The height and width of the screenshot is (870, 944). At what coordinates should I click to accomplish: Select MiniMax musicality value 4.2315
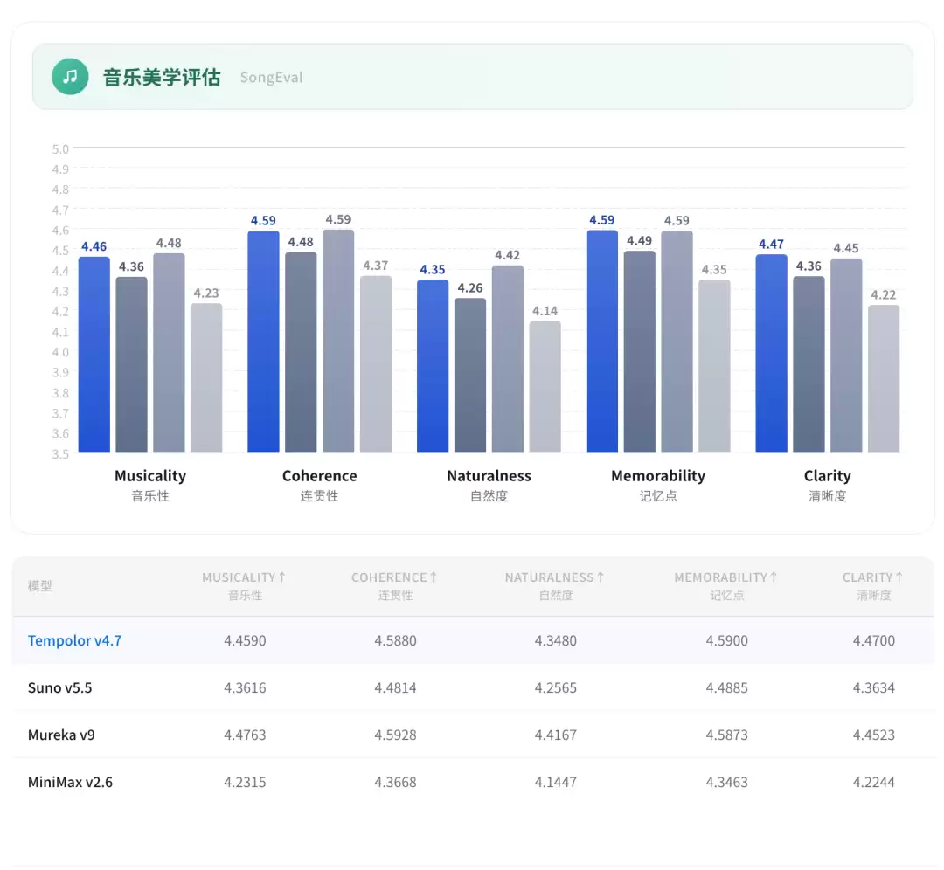[x=245, y=782]
